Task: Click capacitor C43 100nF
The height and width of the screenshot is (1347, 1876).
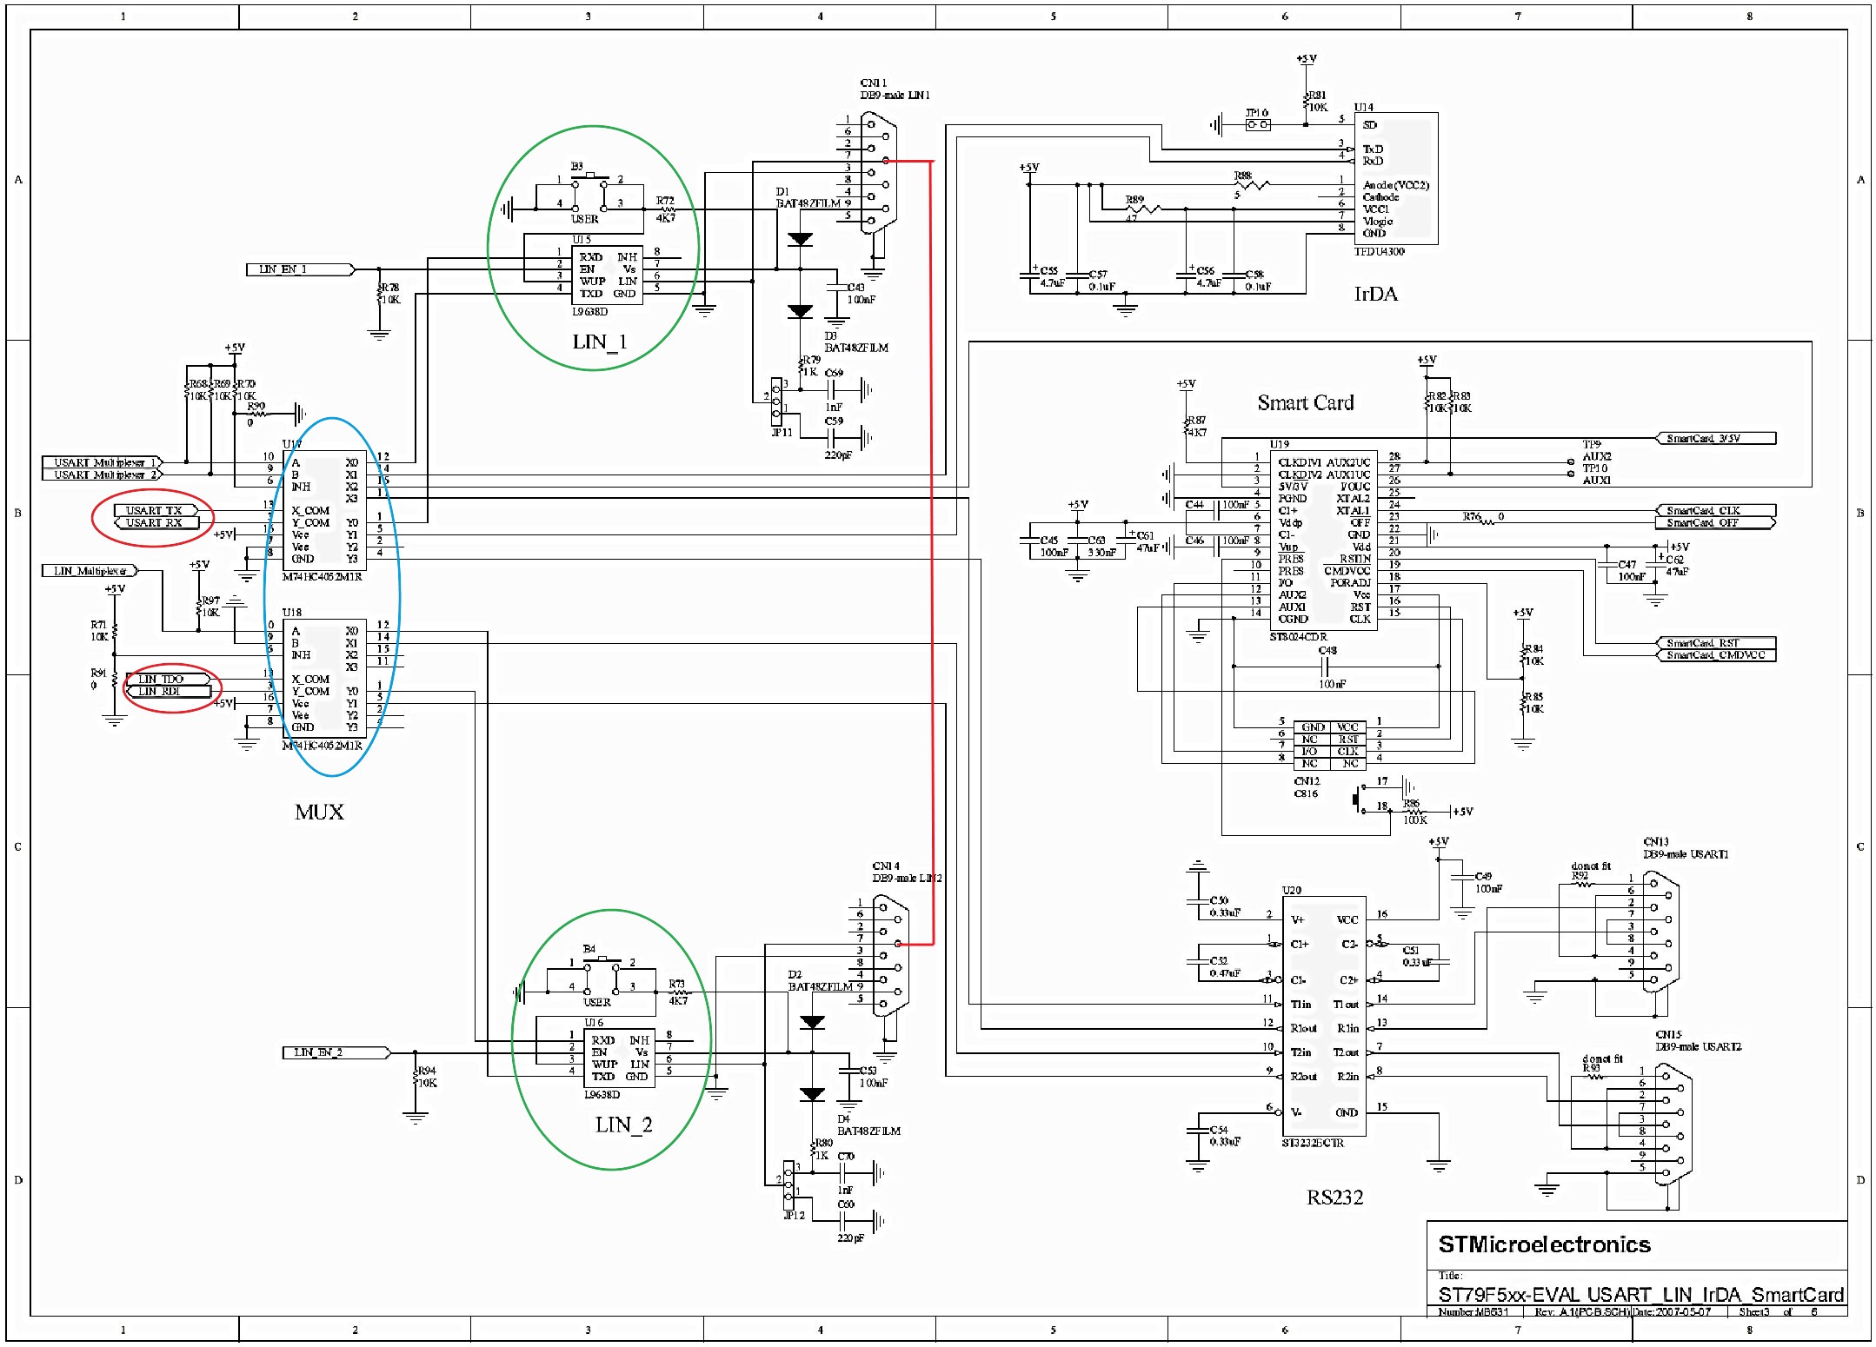Action: pos(836,289)
